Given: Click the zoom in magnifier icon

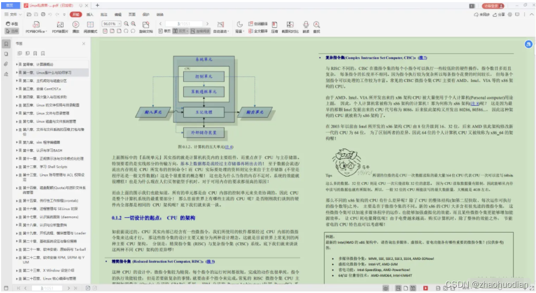Looking at the screenshot, I should [x=133, y=24].
